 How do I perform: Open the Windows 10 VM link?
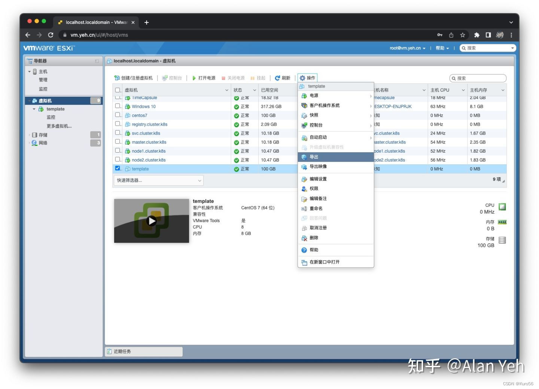(x=144, y=107)
